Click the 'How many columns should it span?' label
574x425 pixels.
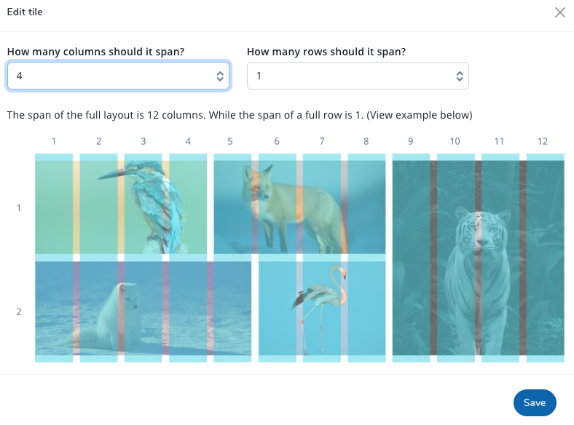coord(95,52)
